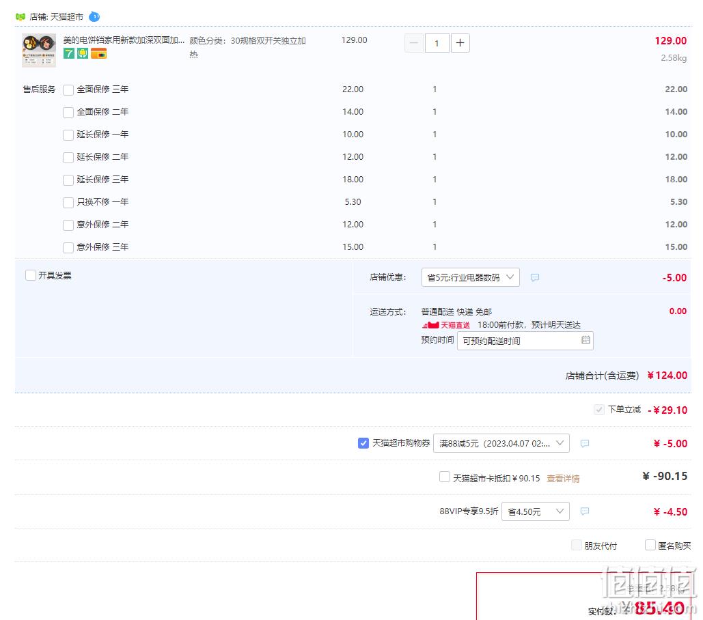Viewport: 703px width, 620px height.
Task: Click the green 7-day return badge
Action: click(x=68, y=54)
